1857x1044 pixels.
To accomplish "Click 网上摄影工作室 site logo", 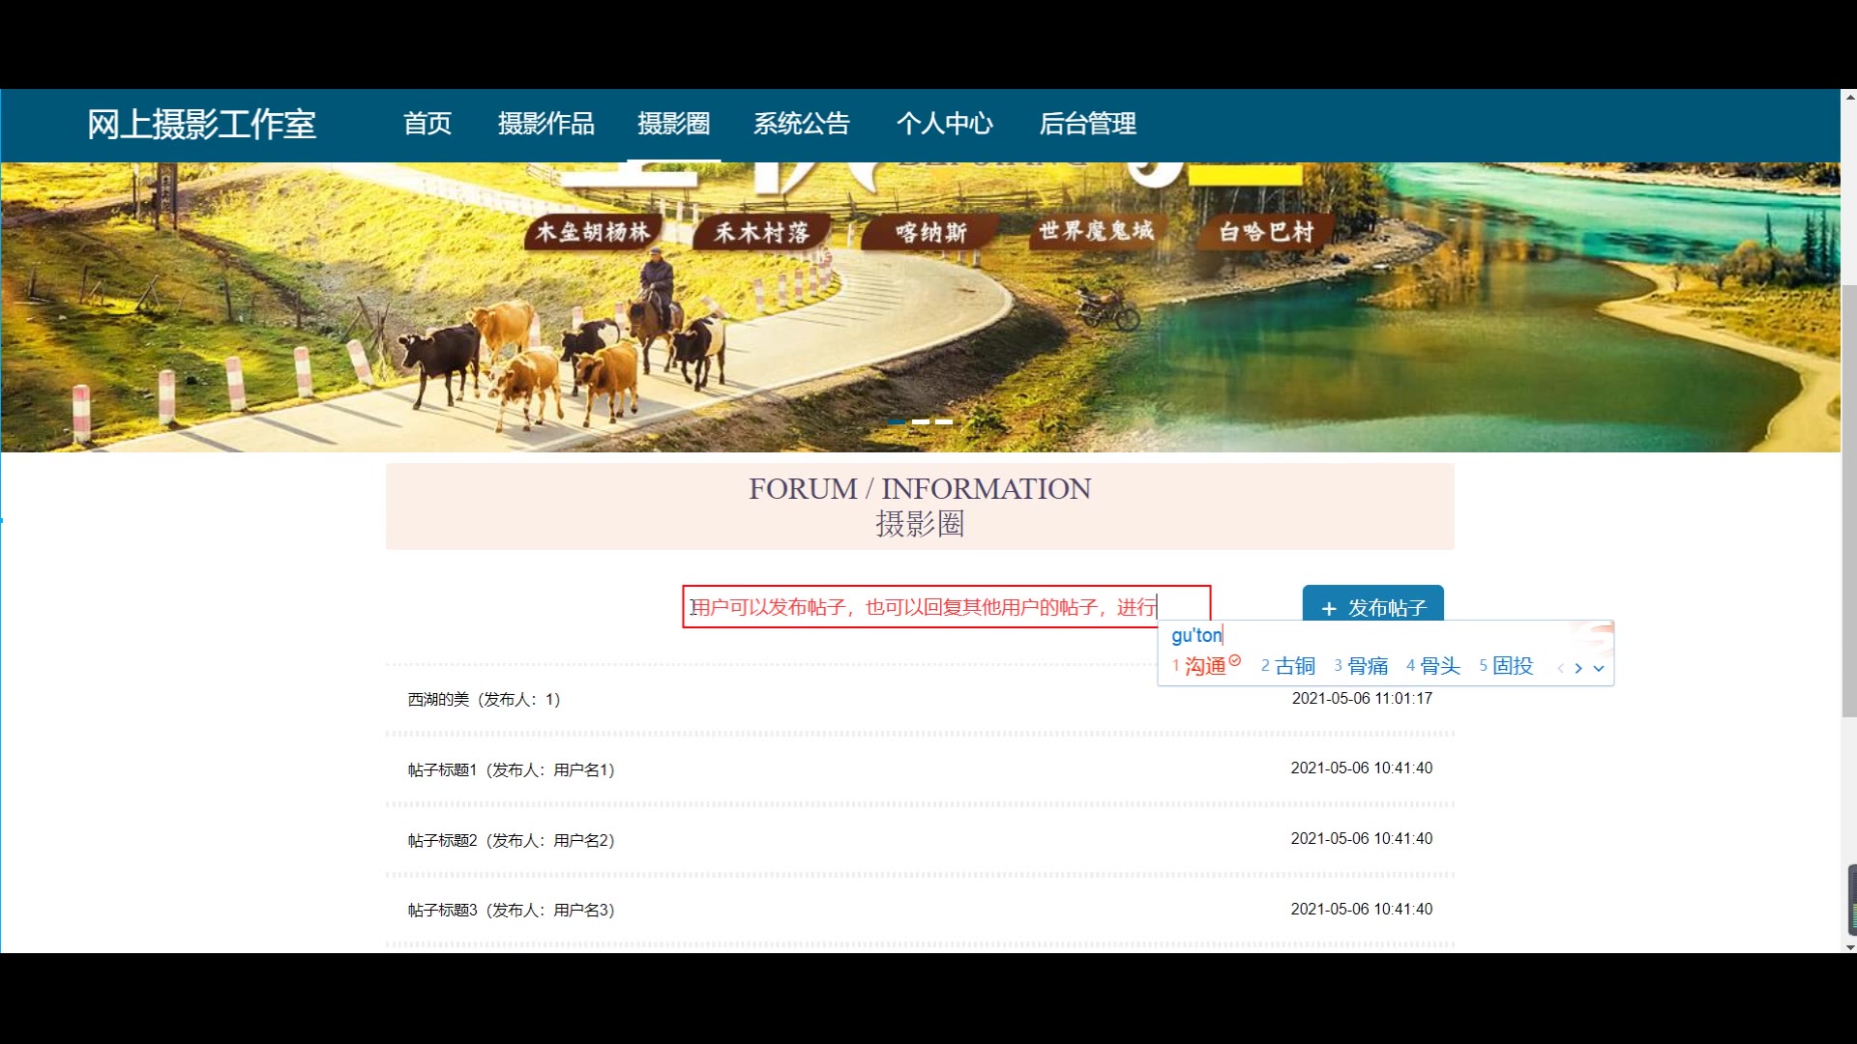I will pyautogui.click(x=201, y=124).
